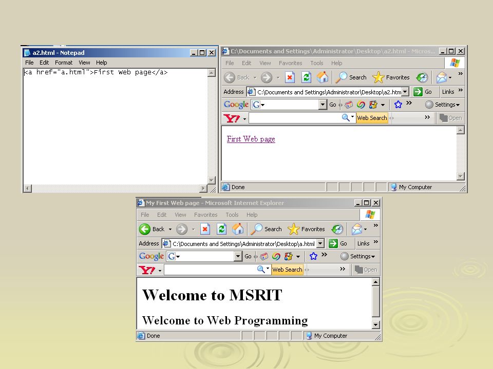493x369 pixels.
Task: Click the Google bookmarks star in the a2.html browser
Action: 398,105
